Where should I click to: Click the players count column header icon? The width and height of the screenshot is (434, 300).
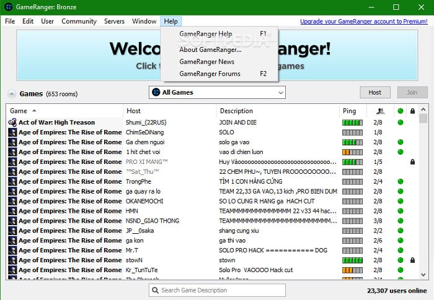[381, 111]
